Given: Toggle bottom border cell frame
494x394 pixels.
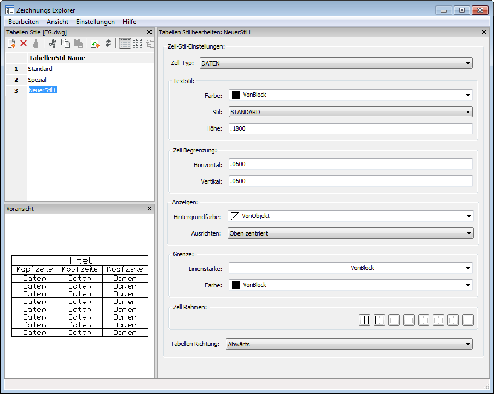Looking at the screenshot, I should point(409,320).
